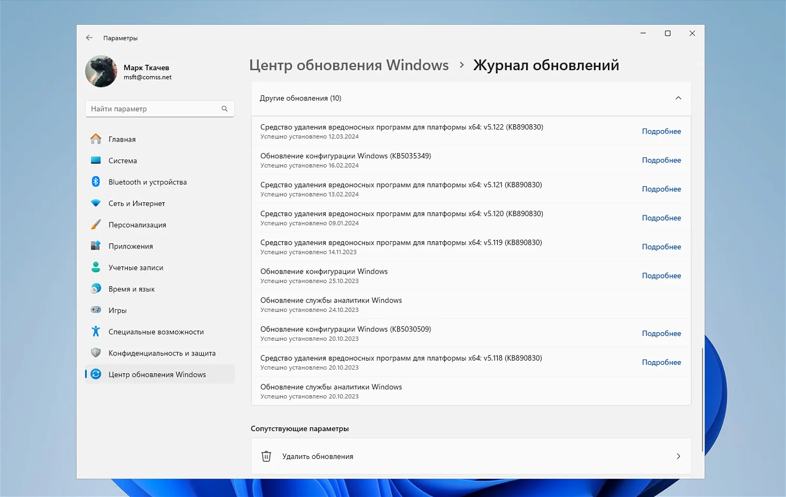
Task: Open Подробнее for KB5035349 update
Action: [661, 160]
